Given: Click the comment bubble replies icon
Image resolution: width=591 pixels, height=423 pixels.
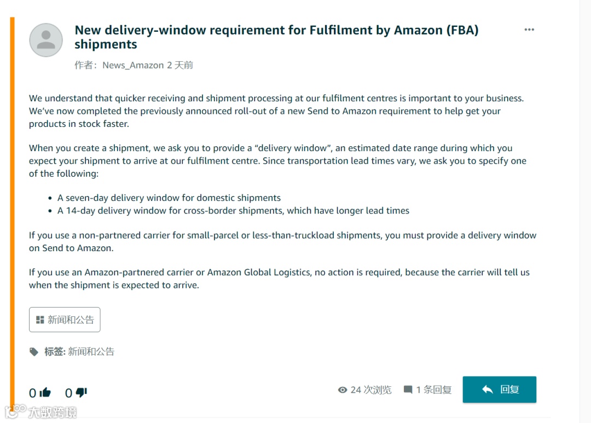Looking at the screenshot, I should coord(408,390).
